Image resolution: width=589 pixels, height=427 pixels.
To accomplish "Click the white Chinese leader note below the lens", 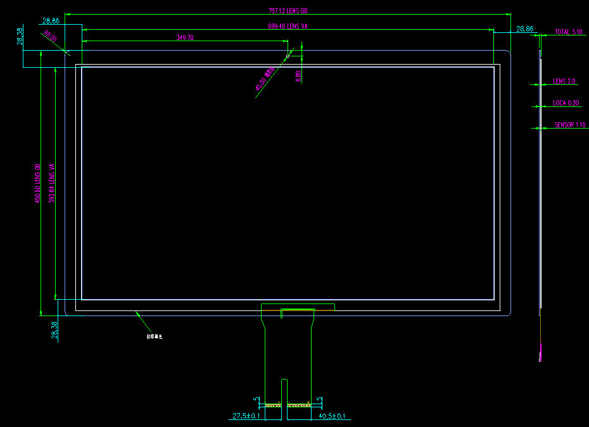I will pyautogui.click(x=155, y=337).
